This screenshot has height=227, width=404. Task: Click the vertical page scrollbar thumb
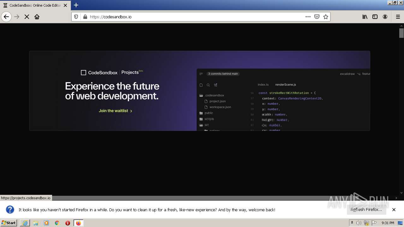click(401, 33)
